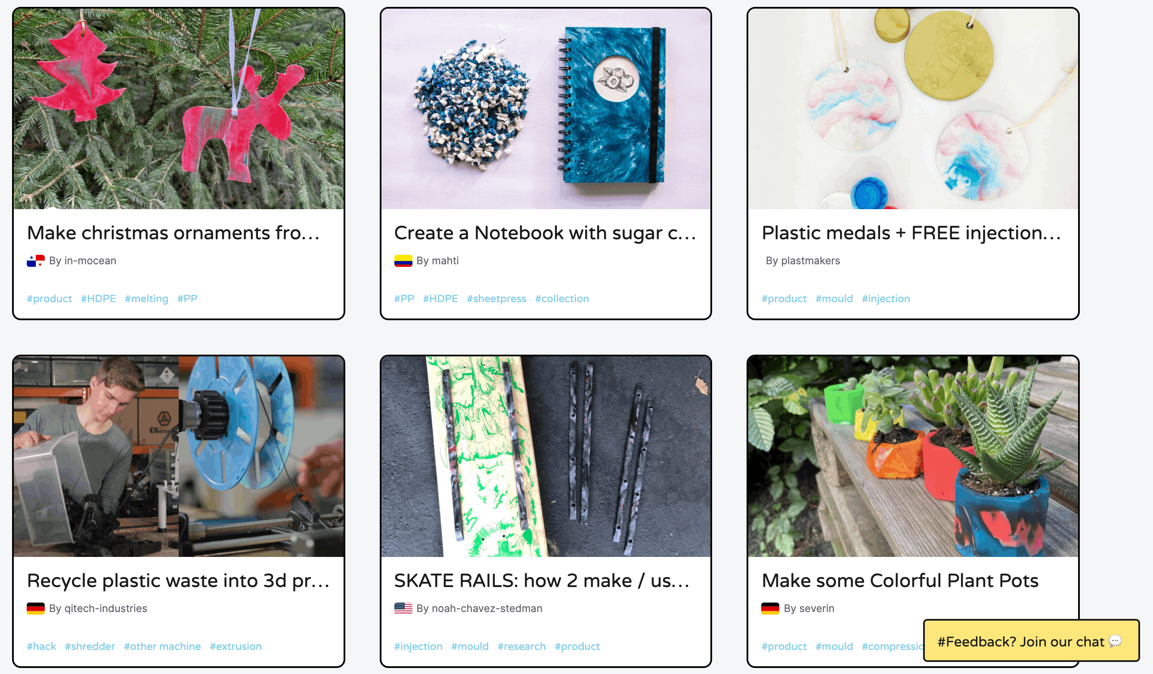Click the Colombia flag beside mahti
The width and height of the screenshot is (1153, 674).
(x=403, y=261)
